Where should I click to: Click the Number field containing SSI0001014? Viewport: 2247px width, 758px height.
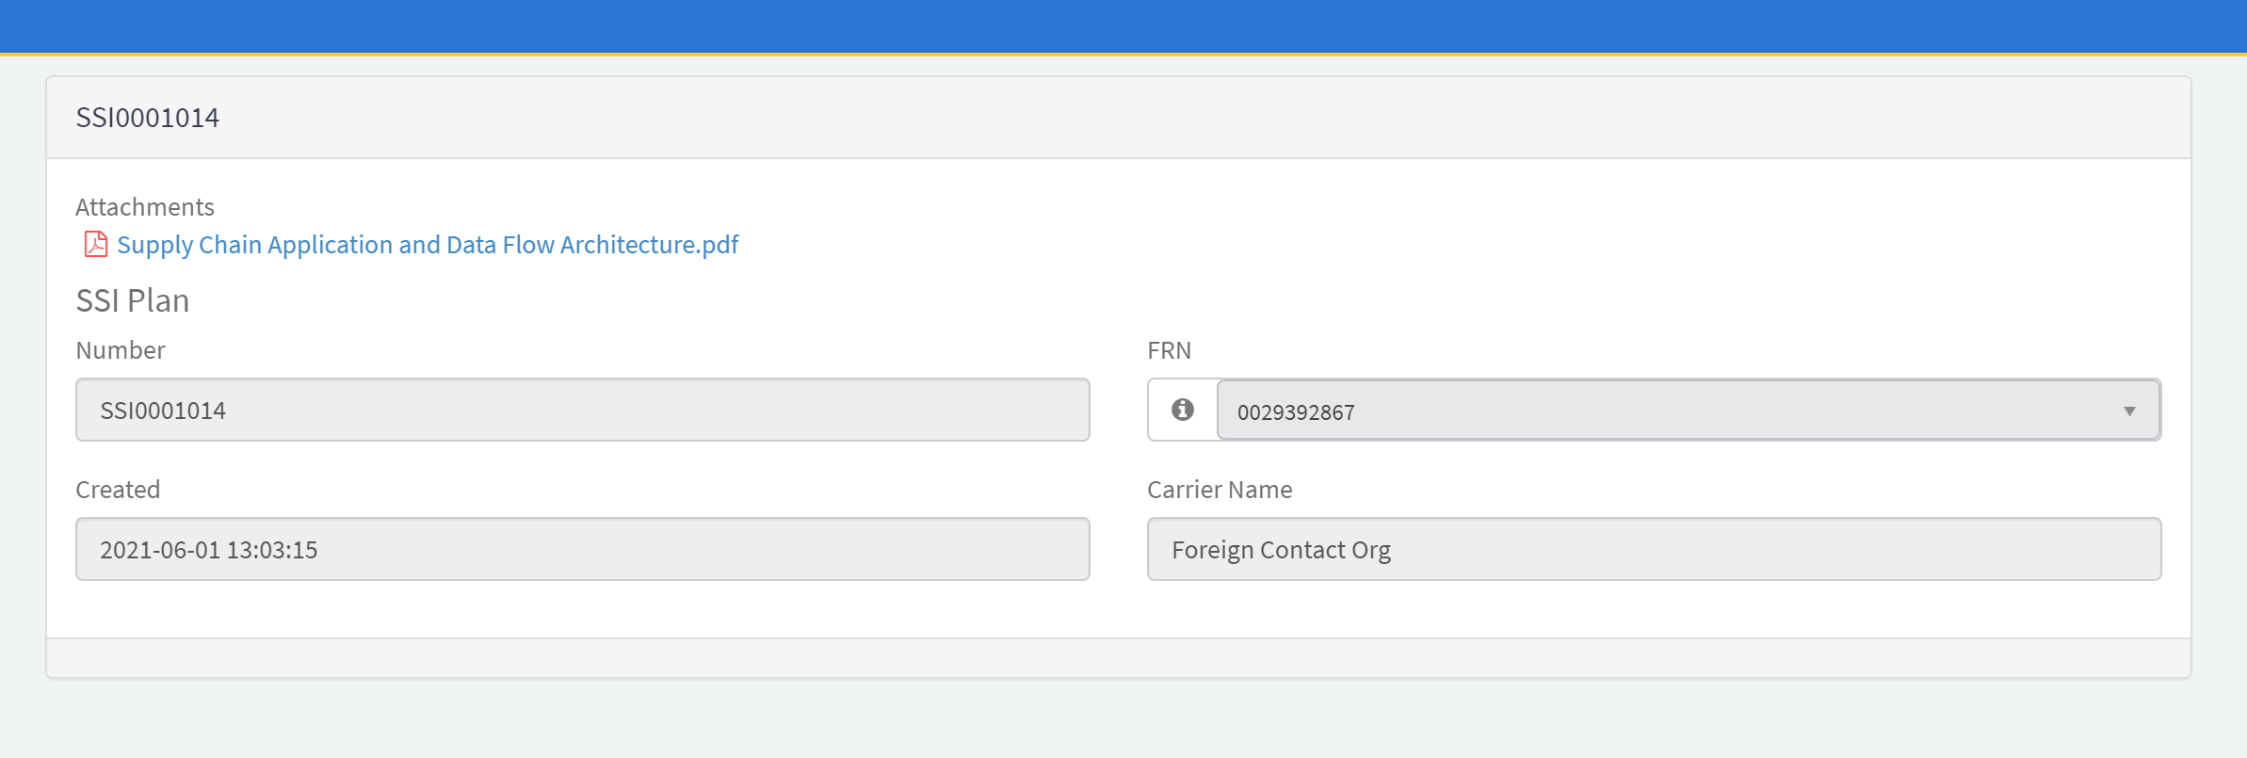tap(582, 411)
